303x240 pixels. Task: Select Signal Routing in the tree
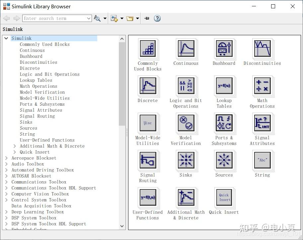pyautogui.click(x=37, y=116)
